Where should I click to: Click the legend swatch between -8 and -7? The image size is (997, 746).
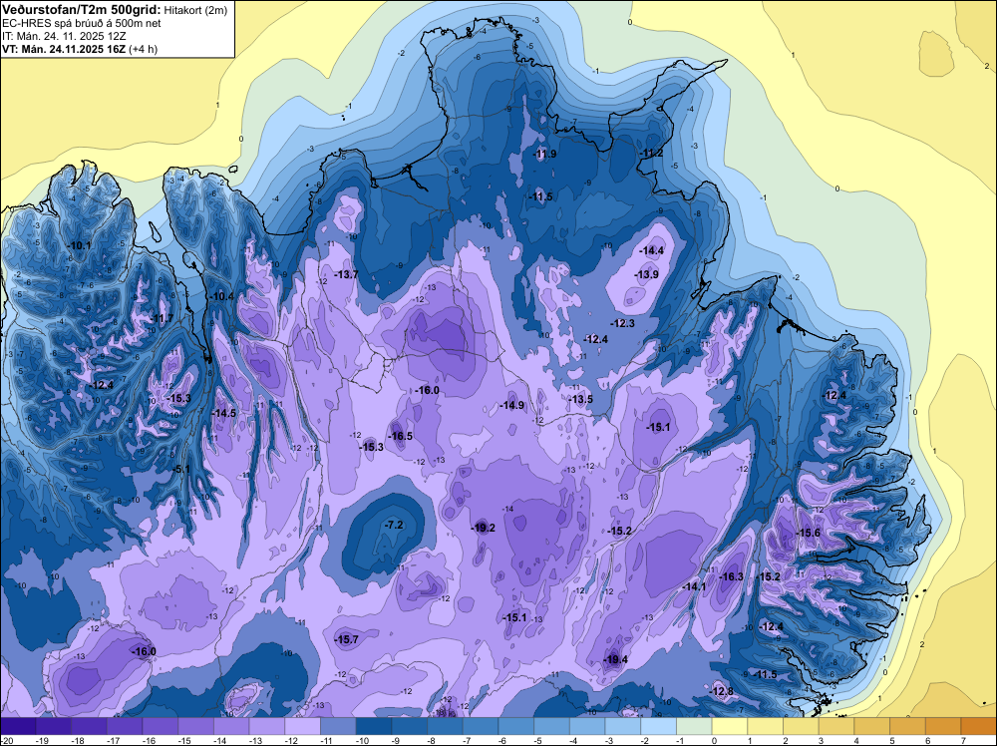[x=445, y=726]
